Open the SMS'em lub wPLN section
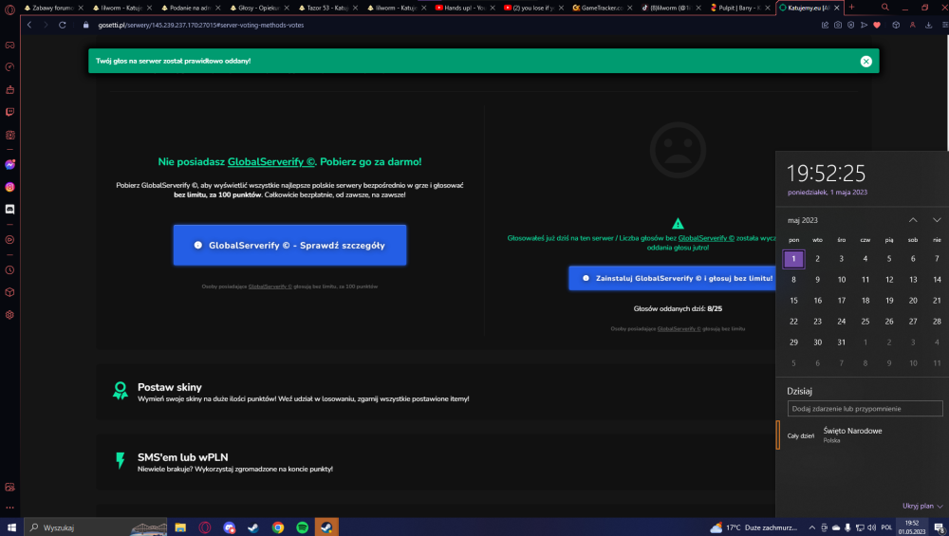The width and height of the screenshot is (949, 536). 437,462
